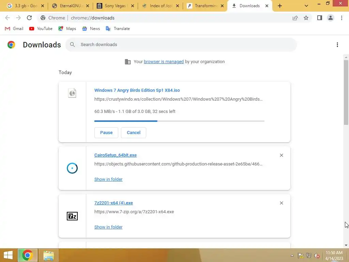
Task: Click the Search downloads field
Action: click(x=181, y=45)
